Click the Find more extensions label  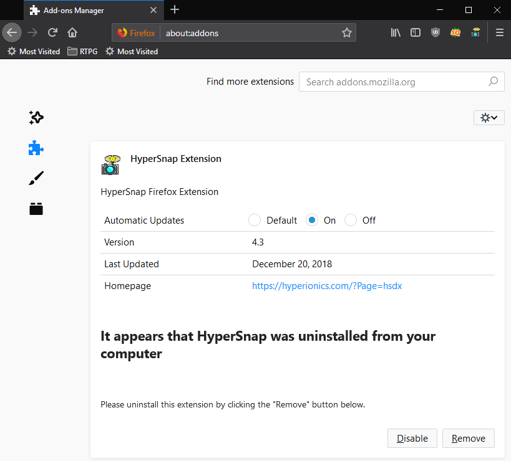(x=250, y=82)
